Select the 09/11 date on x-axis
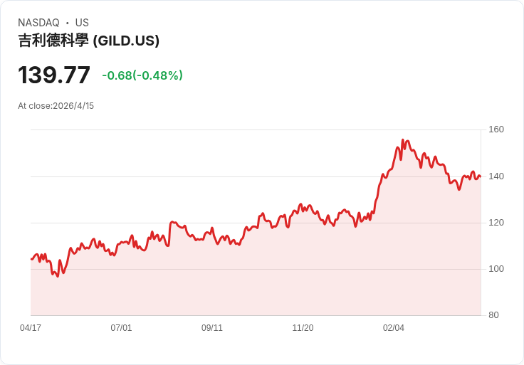 pyautogui.click(x=212, y=328)
